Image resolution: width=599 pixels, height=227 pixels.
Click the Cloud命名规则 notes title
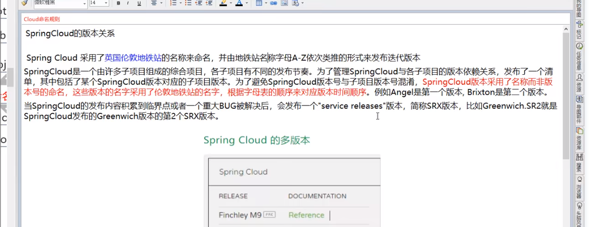42,19
